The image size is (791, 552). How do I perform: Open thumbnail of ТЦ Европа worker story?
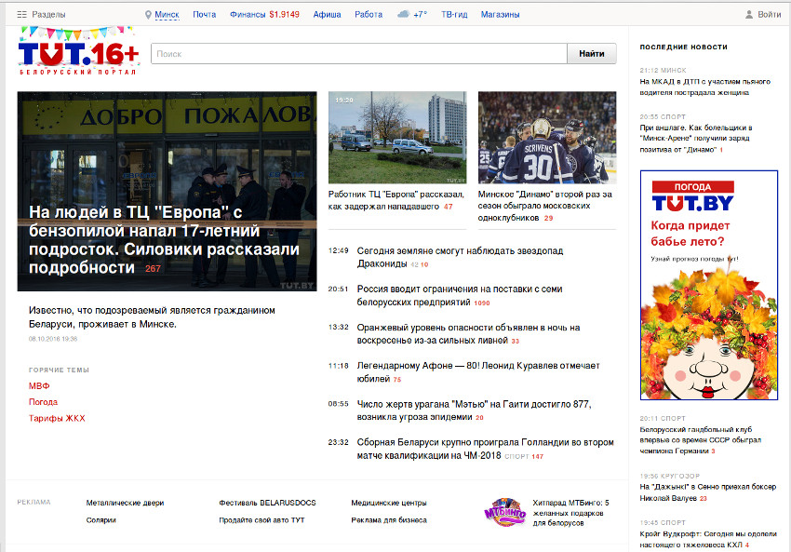tap(396, 138)
